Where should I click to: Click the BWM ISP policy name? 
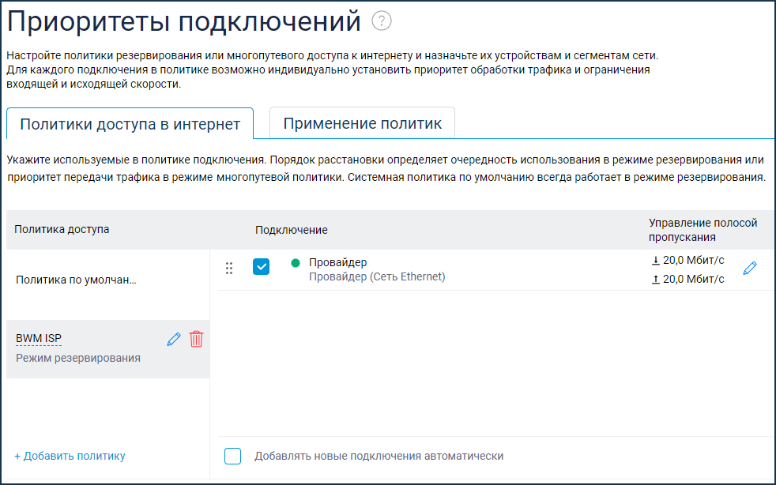[39, 339]
